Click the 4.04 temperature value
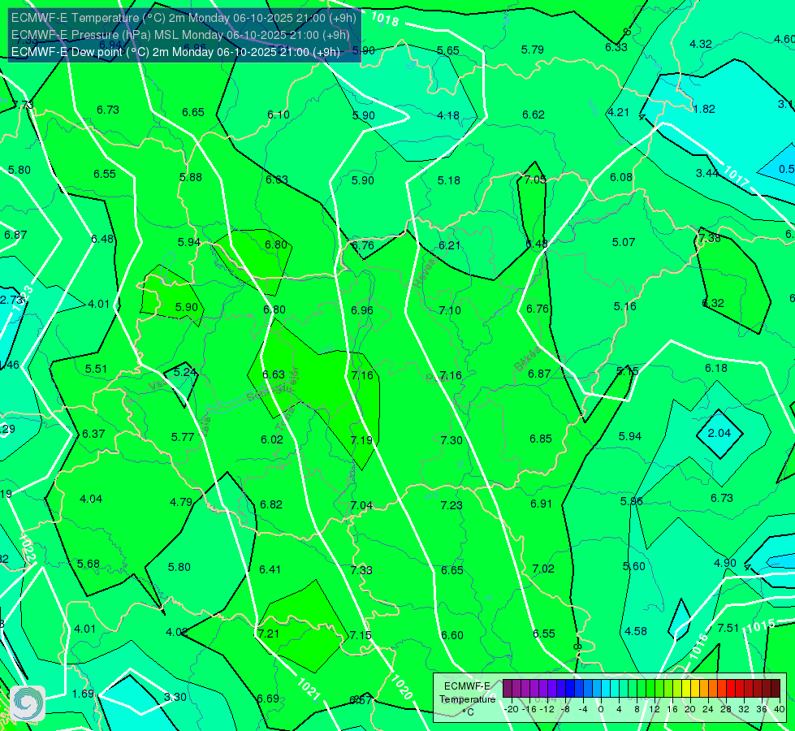This screenshot has width=795, height=731. [91, 500]
